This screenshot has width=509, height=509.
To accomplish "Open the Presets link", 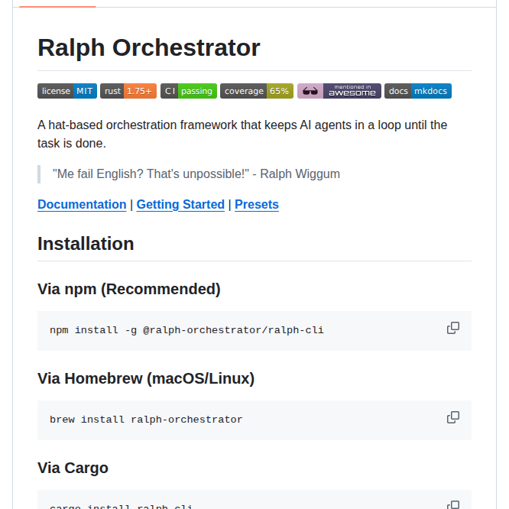I will pyautogui.click(x=257, y=205).
